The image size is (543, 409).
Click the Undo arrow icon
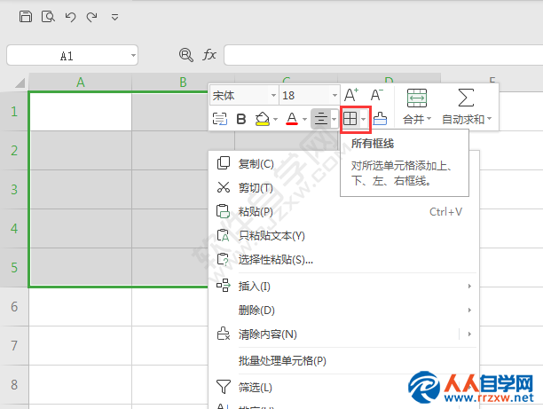pos(70,17)
